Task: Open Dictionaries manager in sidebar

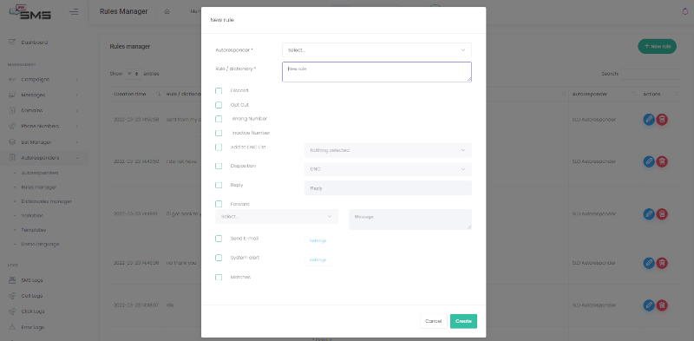Action: [x=47, y=201]
